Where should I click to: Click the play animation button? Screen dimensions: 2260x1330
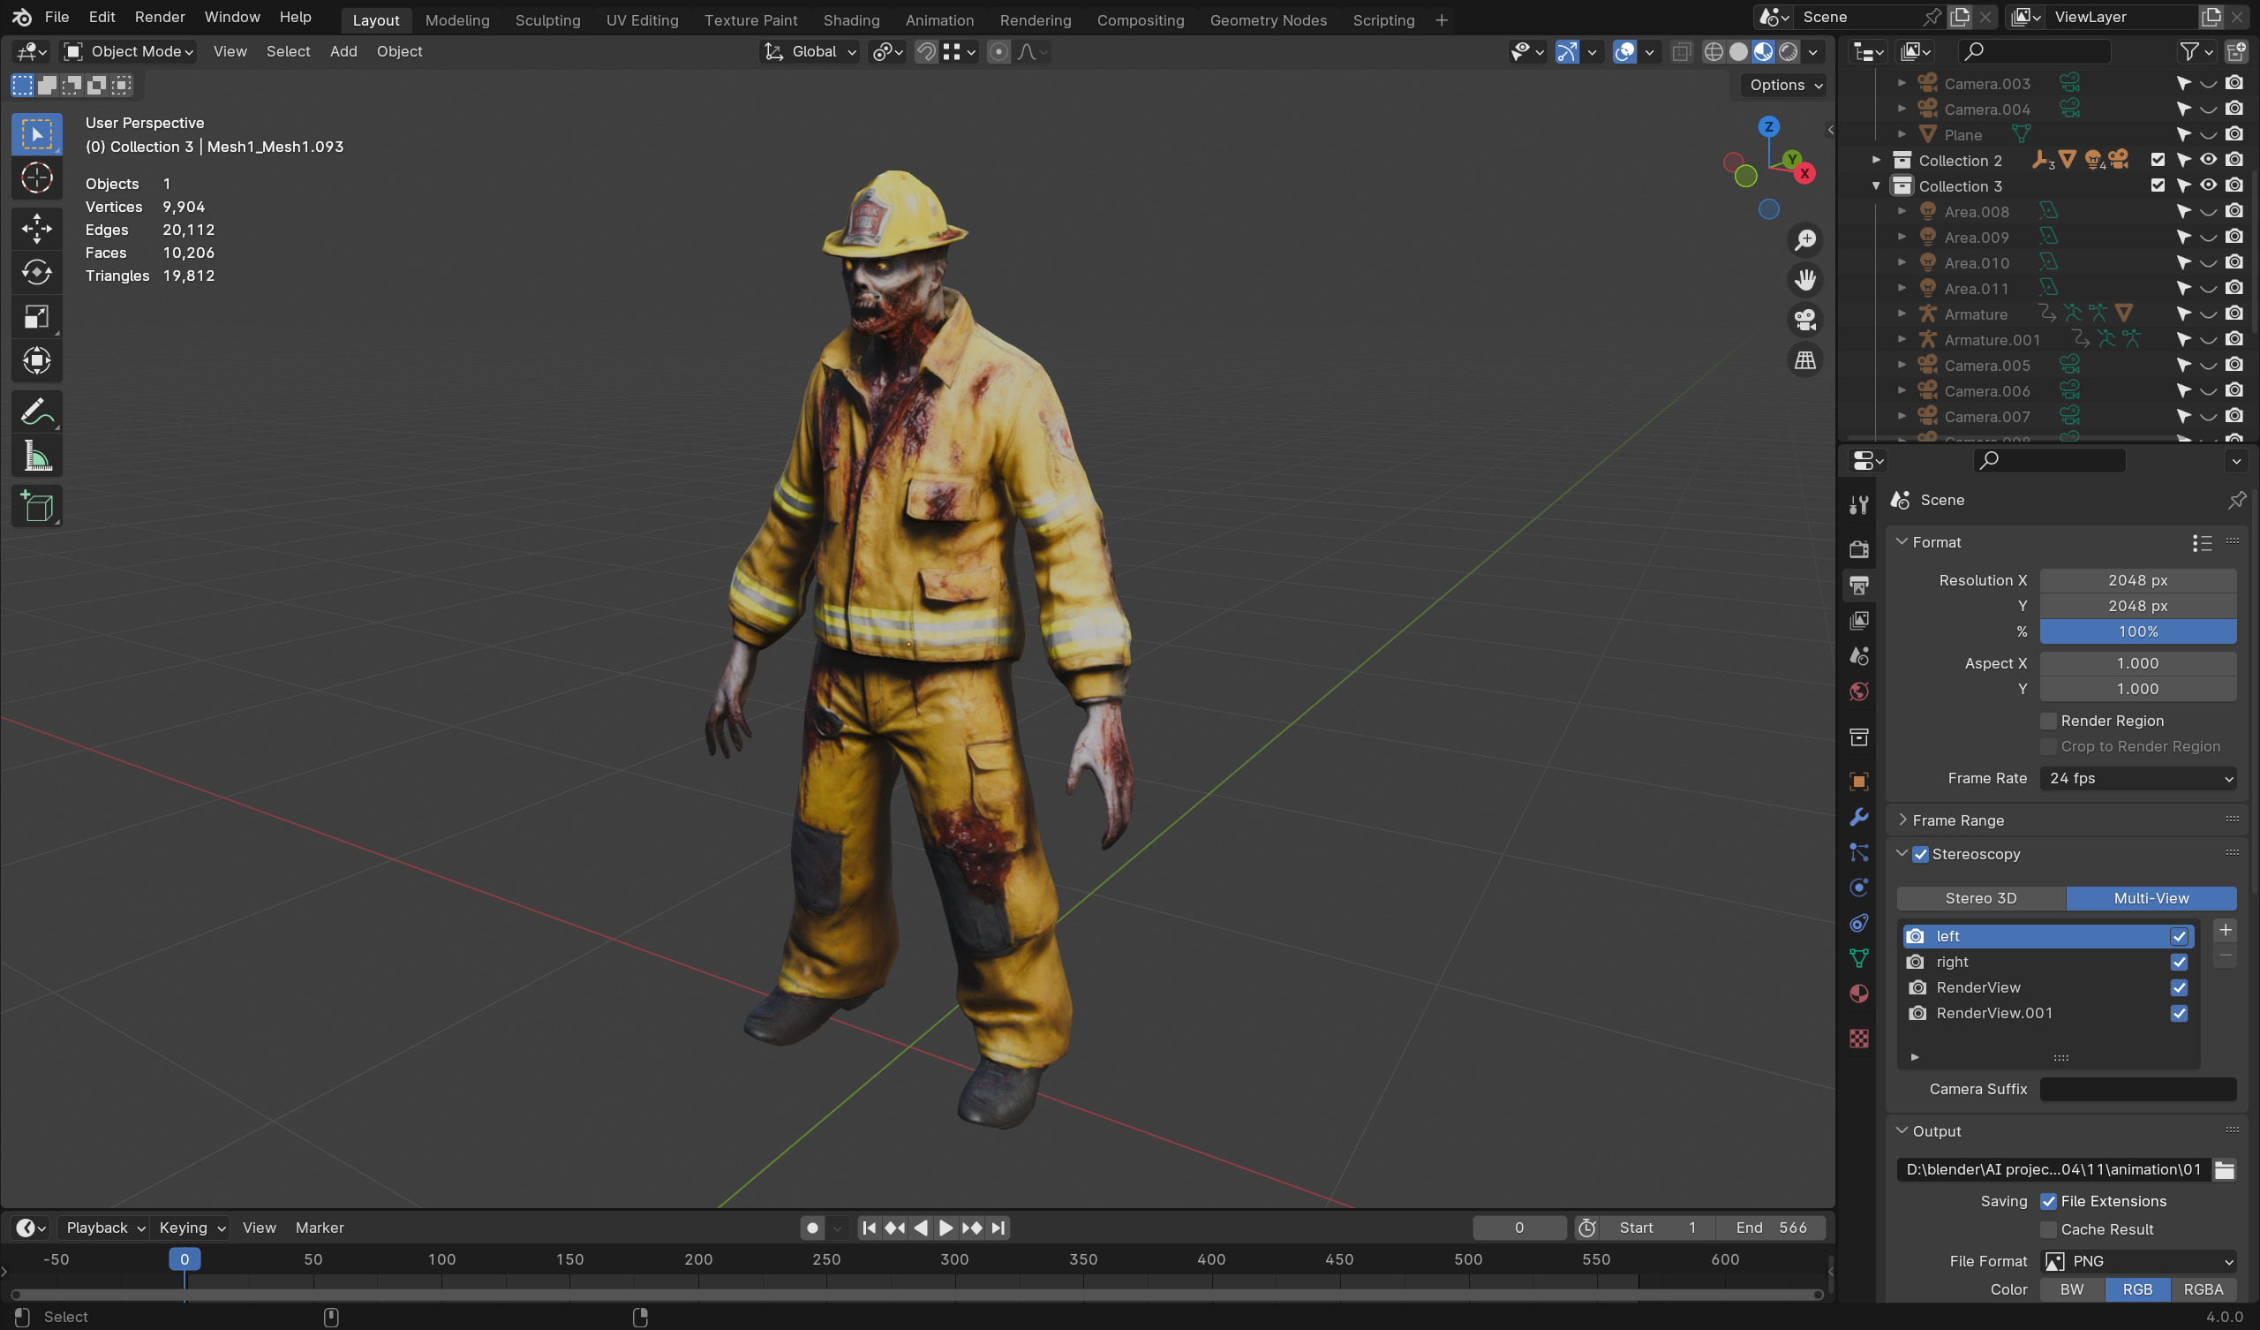coord(945,1228)
